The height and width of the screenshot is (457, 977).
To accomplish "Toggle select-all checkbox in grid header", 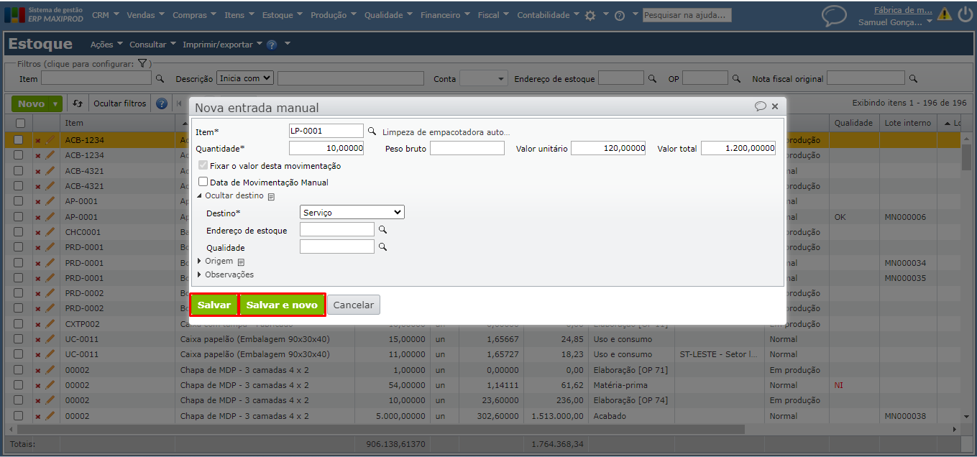I will [19, 124].
